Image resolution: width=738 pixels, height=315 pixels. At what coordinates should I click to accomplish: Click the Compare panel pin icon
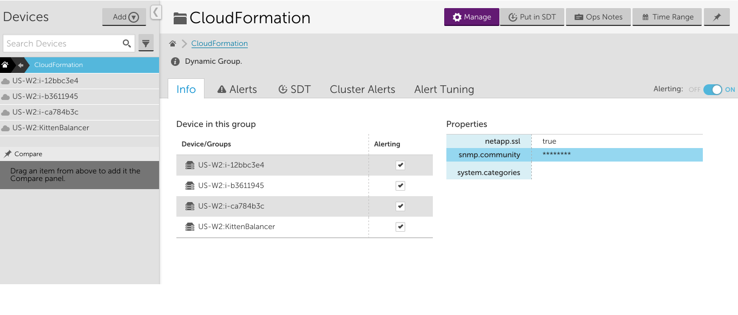pos(8,154)
